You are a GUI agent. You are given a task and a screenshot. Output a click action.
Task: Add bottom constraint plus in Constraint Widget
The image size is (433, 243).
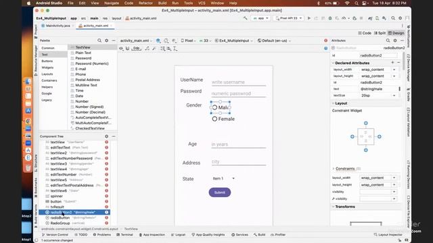366,150
